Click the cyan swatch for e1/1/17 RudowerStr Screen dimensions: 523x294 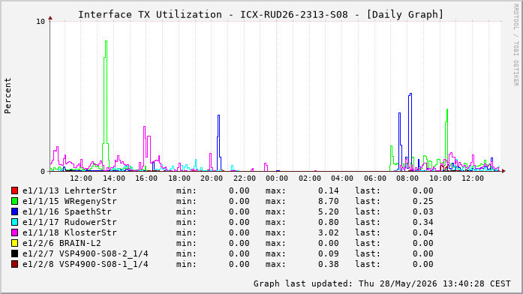tap(15, 222)
